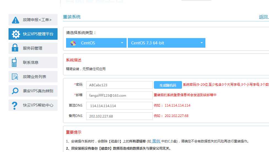The height and width of the screenshot is (152, 269).
Task: Focus the 备用DNS input field
Action: [119, 116]
